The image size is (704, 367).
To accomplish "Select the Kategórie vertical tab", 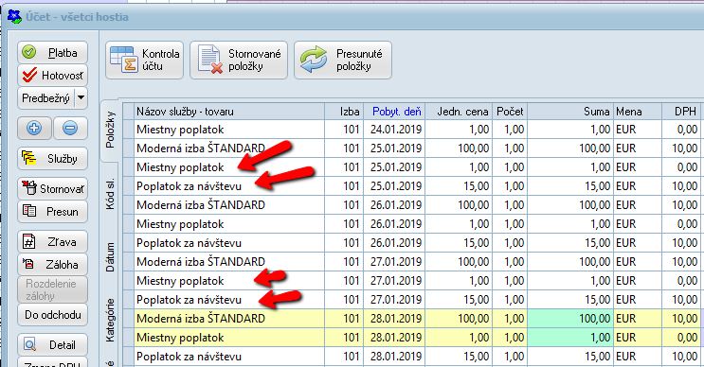I will [110, 321].
